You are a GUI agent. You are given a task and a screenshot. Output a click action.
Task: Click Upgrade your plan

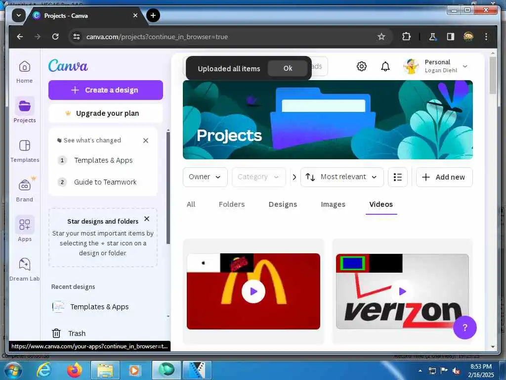[106, 113]
